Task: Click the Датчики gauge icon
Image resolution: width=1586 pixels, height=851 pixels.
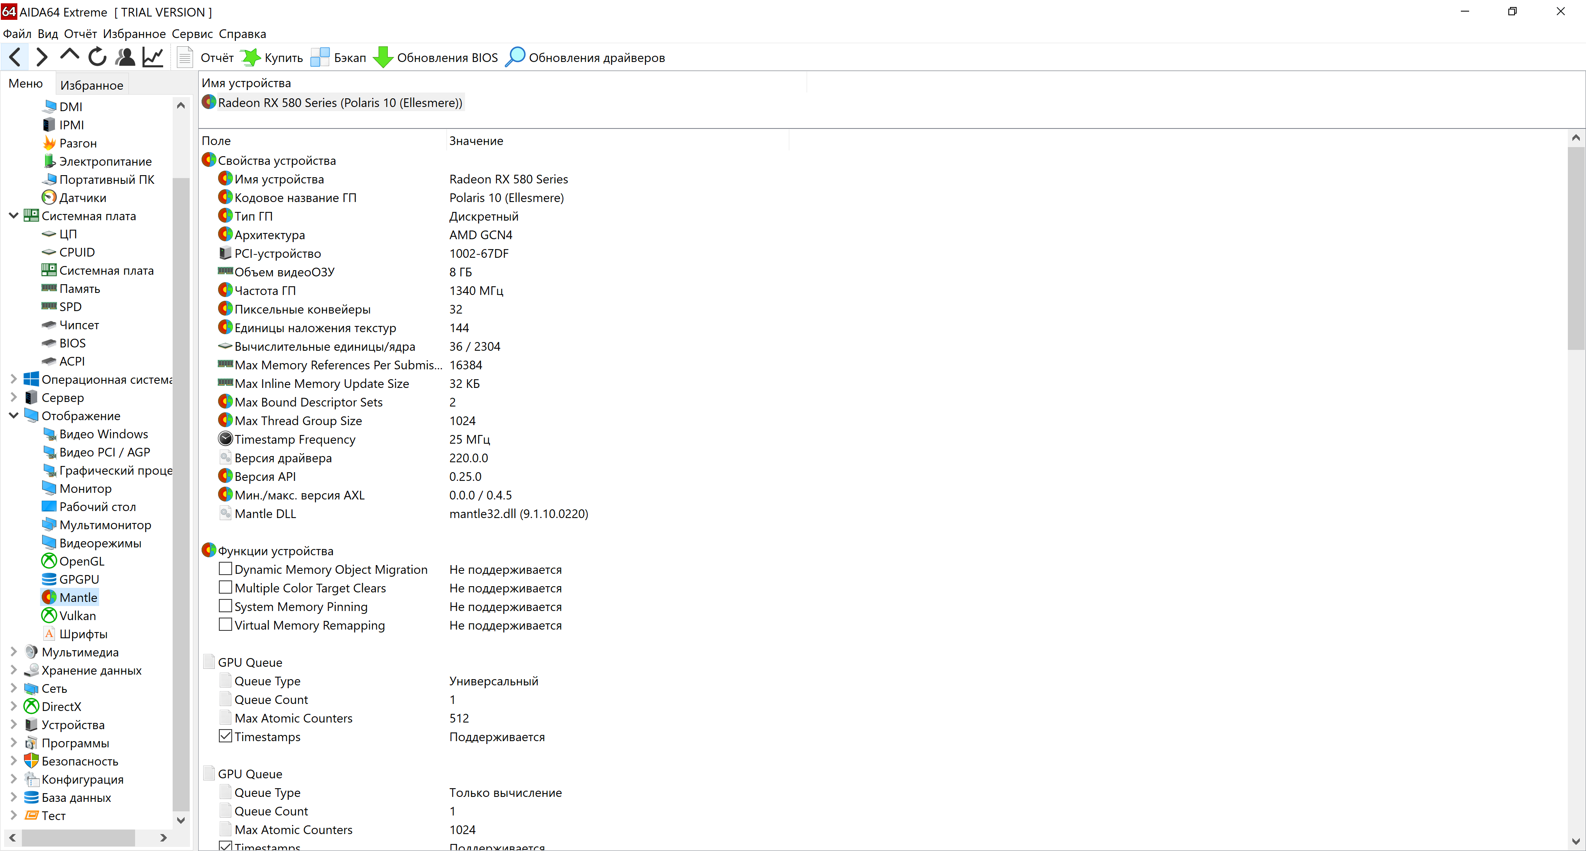Action: coord(49,197)
